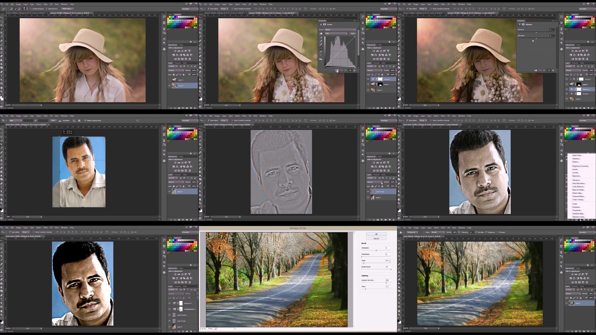
Task: Open zoom percentage dropdown in Oil Paint dialog
Action: click(x=216, y=329)
